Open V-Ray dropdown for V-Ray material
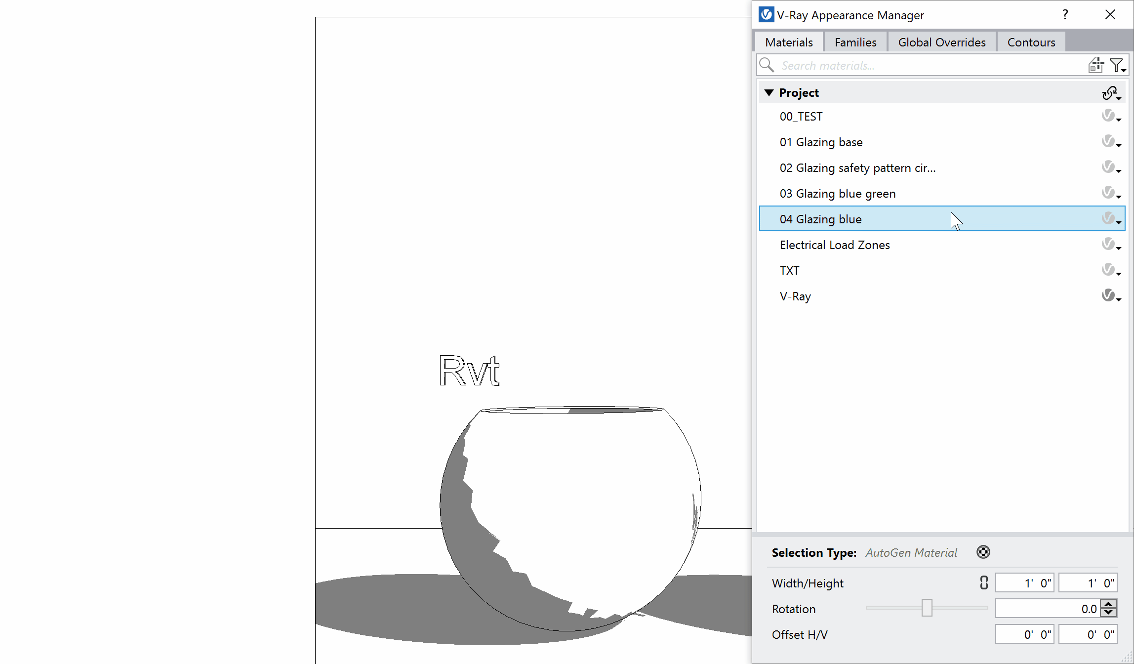This screenshot has width=1134, height=664. [x=1111, y=296]
